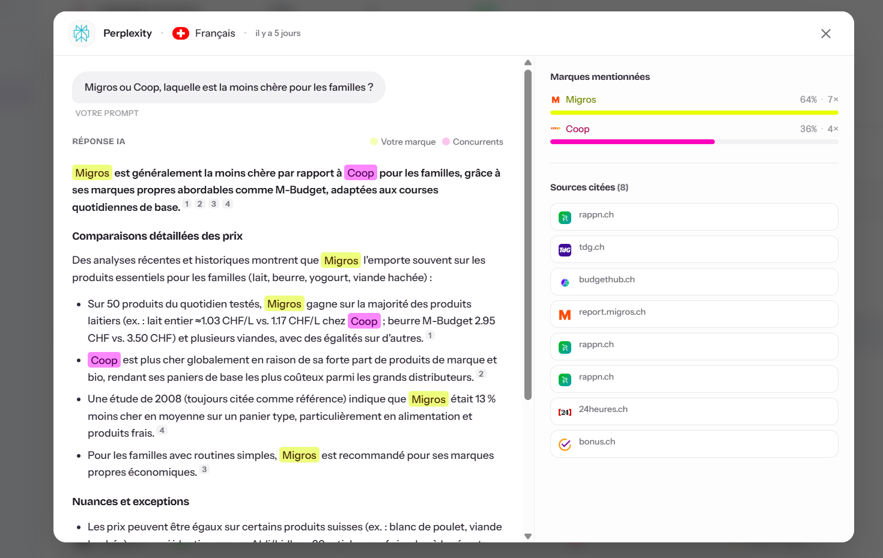
Task: Click the pink Coop mention-share bar
Action: point(633,142)
